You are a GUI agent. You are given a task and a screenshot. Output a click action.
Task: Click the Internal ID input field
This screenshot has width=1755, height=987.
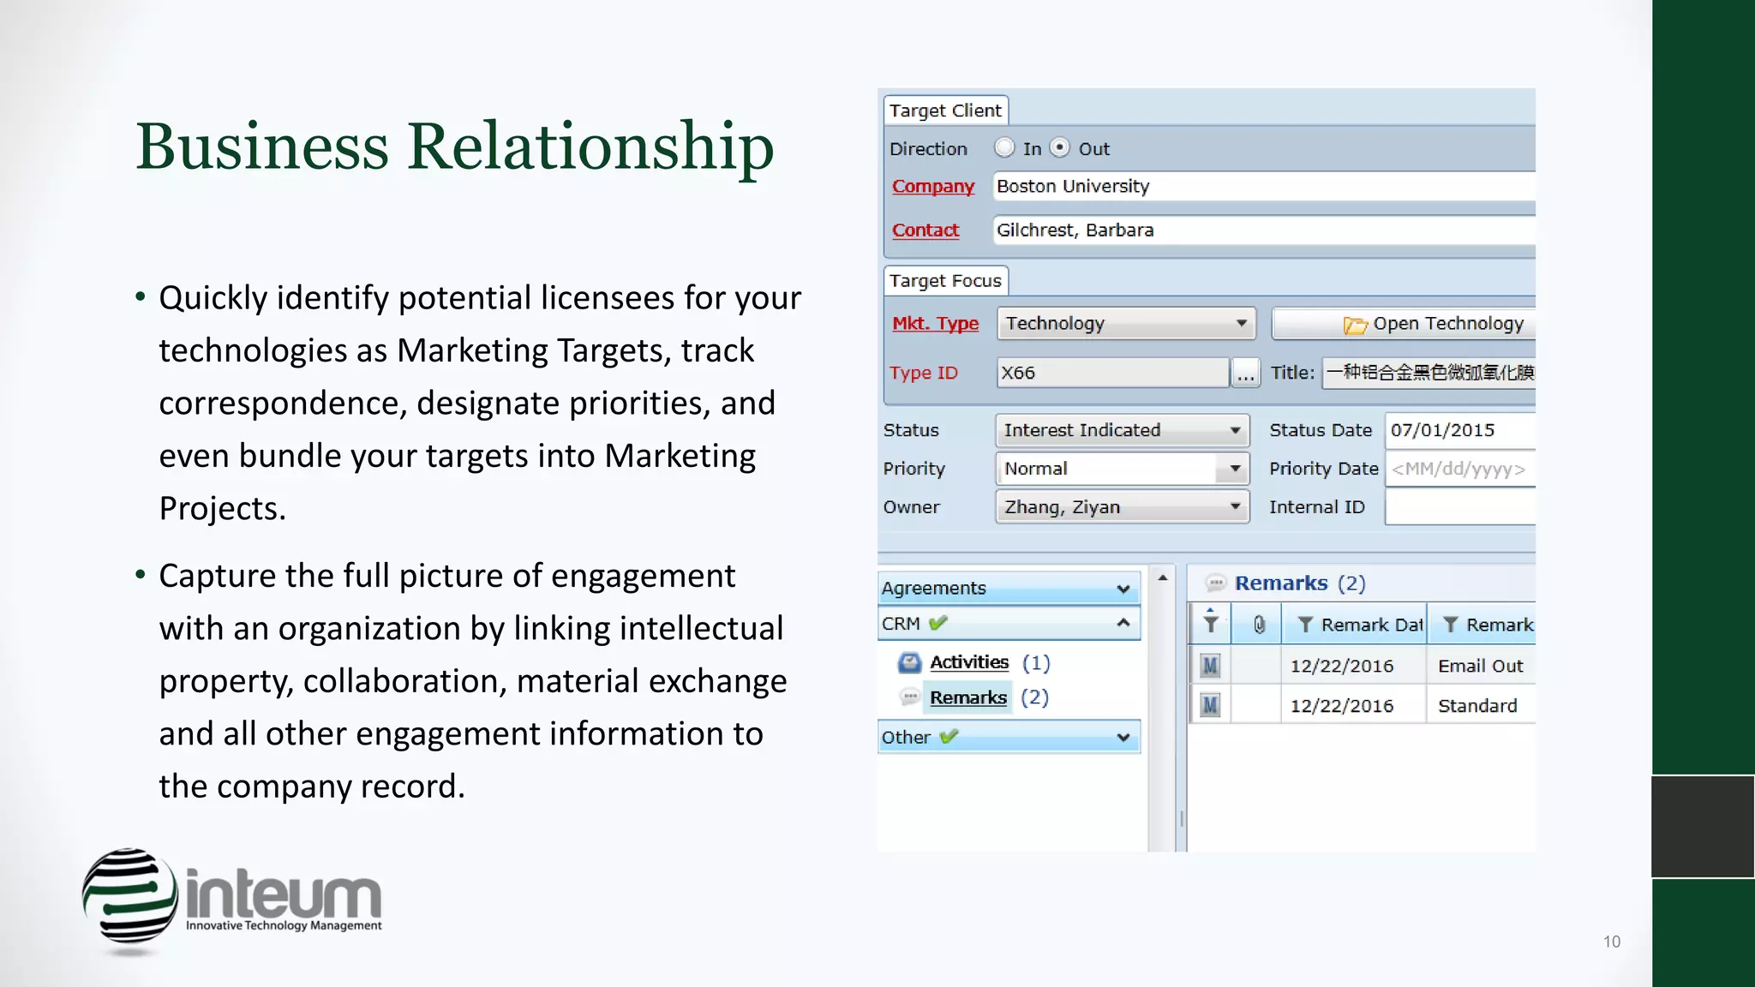(x=1460, y=507)
